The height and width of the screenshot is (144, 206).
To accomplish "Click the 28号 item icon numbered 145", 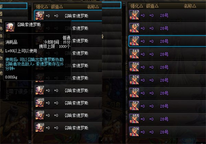I will [x=134, y=28].
